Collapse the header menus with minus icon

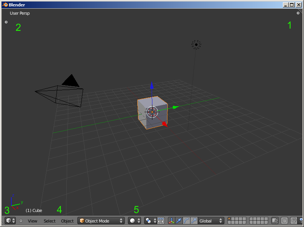(21, 221)
